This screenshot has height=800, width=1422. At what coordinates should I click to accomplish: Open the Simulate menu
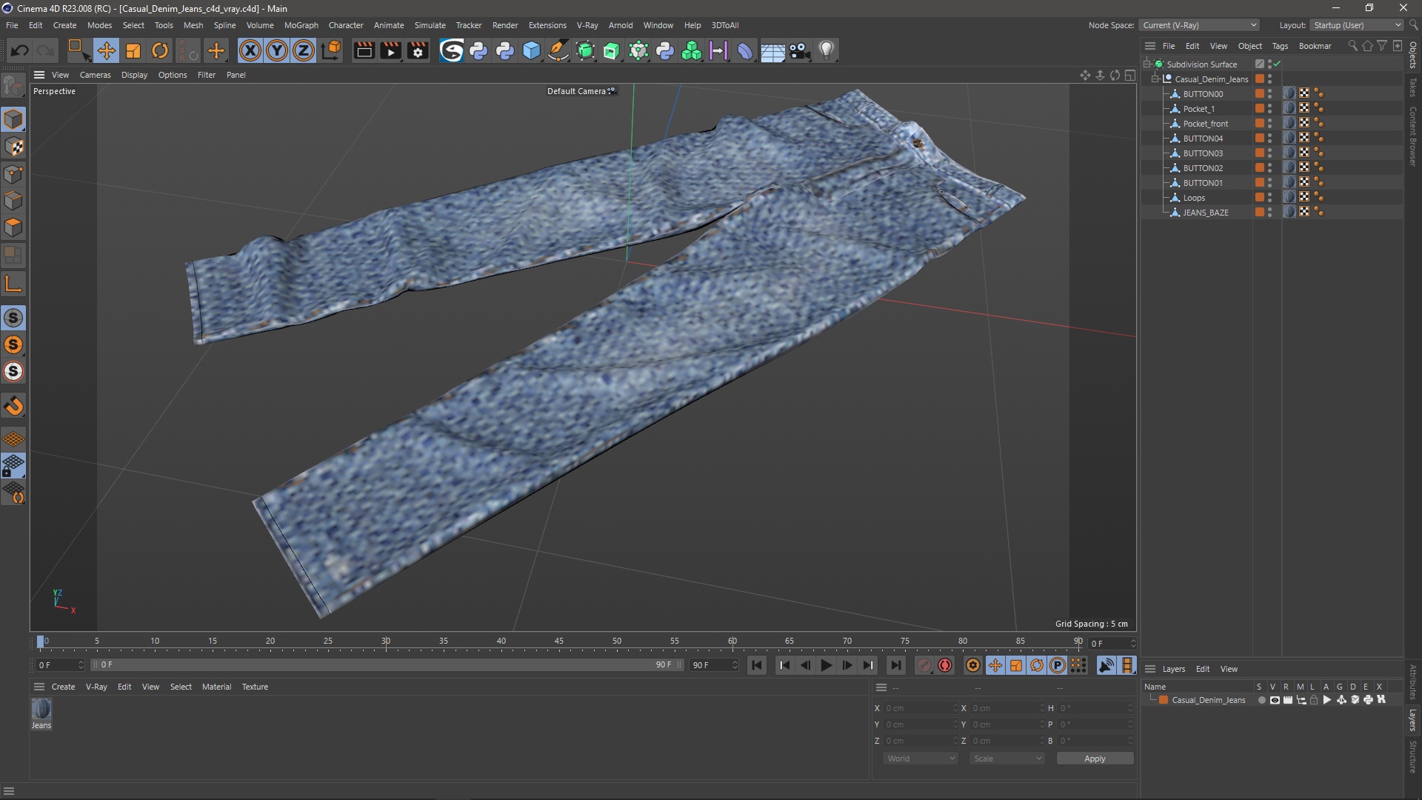coord(430,25)
